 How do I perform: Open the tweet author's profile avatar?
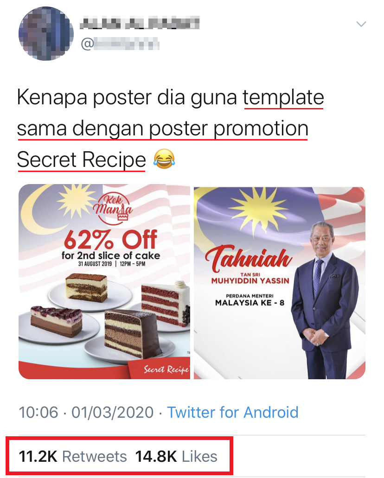pos(46,33)
